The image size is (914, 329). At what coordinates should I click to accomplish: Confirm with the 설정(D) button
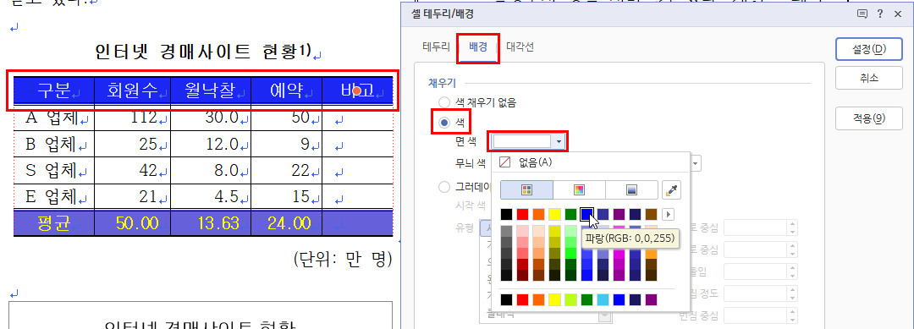[868, 49]
